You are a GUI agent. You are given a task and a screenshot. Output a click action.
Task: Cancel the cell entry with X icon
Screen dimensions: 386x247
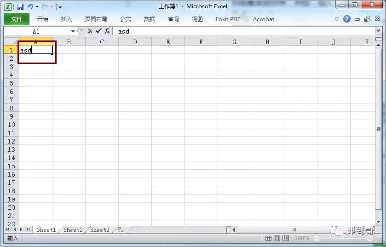point(90,31)
